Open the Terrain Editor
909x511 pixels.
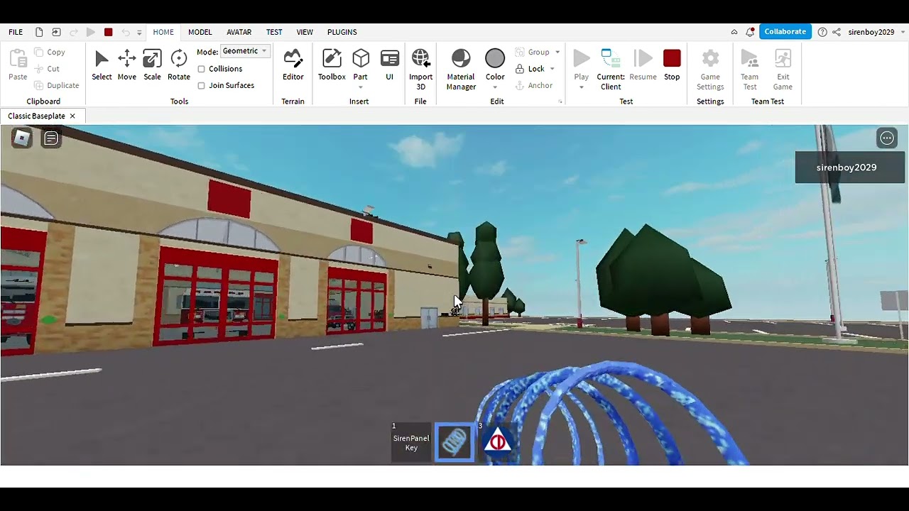click(x=293, y=65)
